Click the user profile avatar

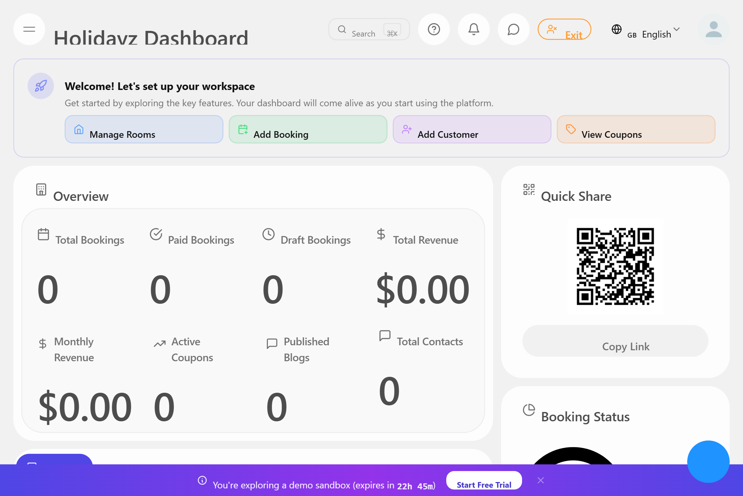(713, 29)
